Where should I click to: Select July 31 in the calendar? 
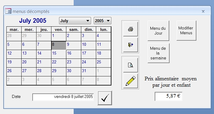89,72
